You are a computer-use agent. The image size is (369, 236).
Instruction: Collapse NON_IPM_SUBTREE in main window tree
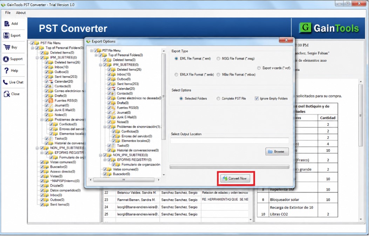click(37, 148)
